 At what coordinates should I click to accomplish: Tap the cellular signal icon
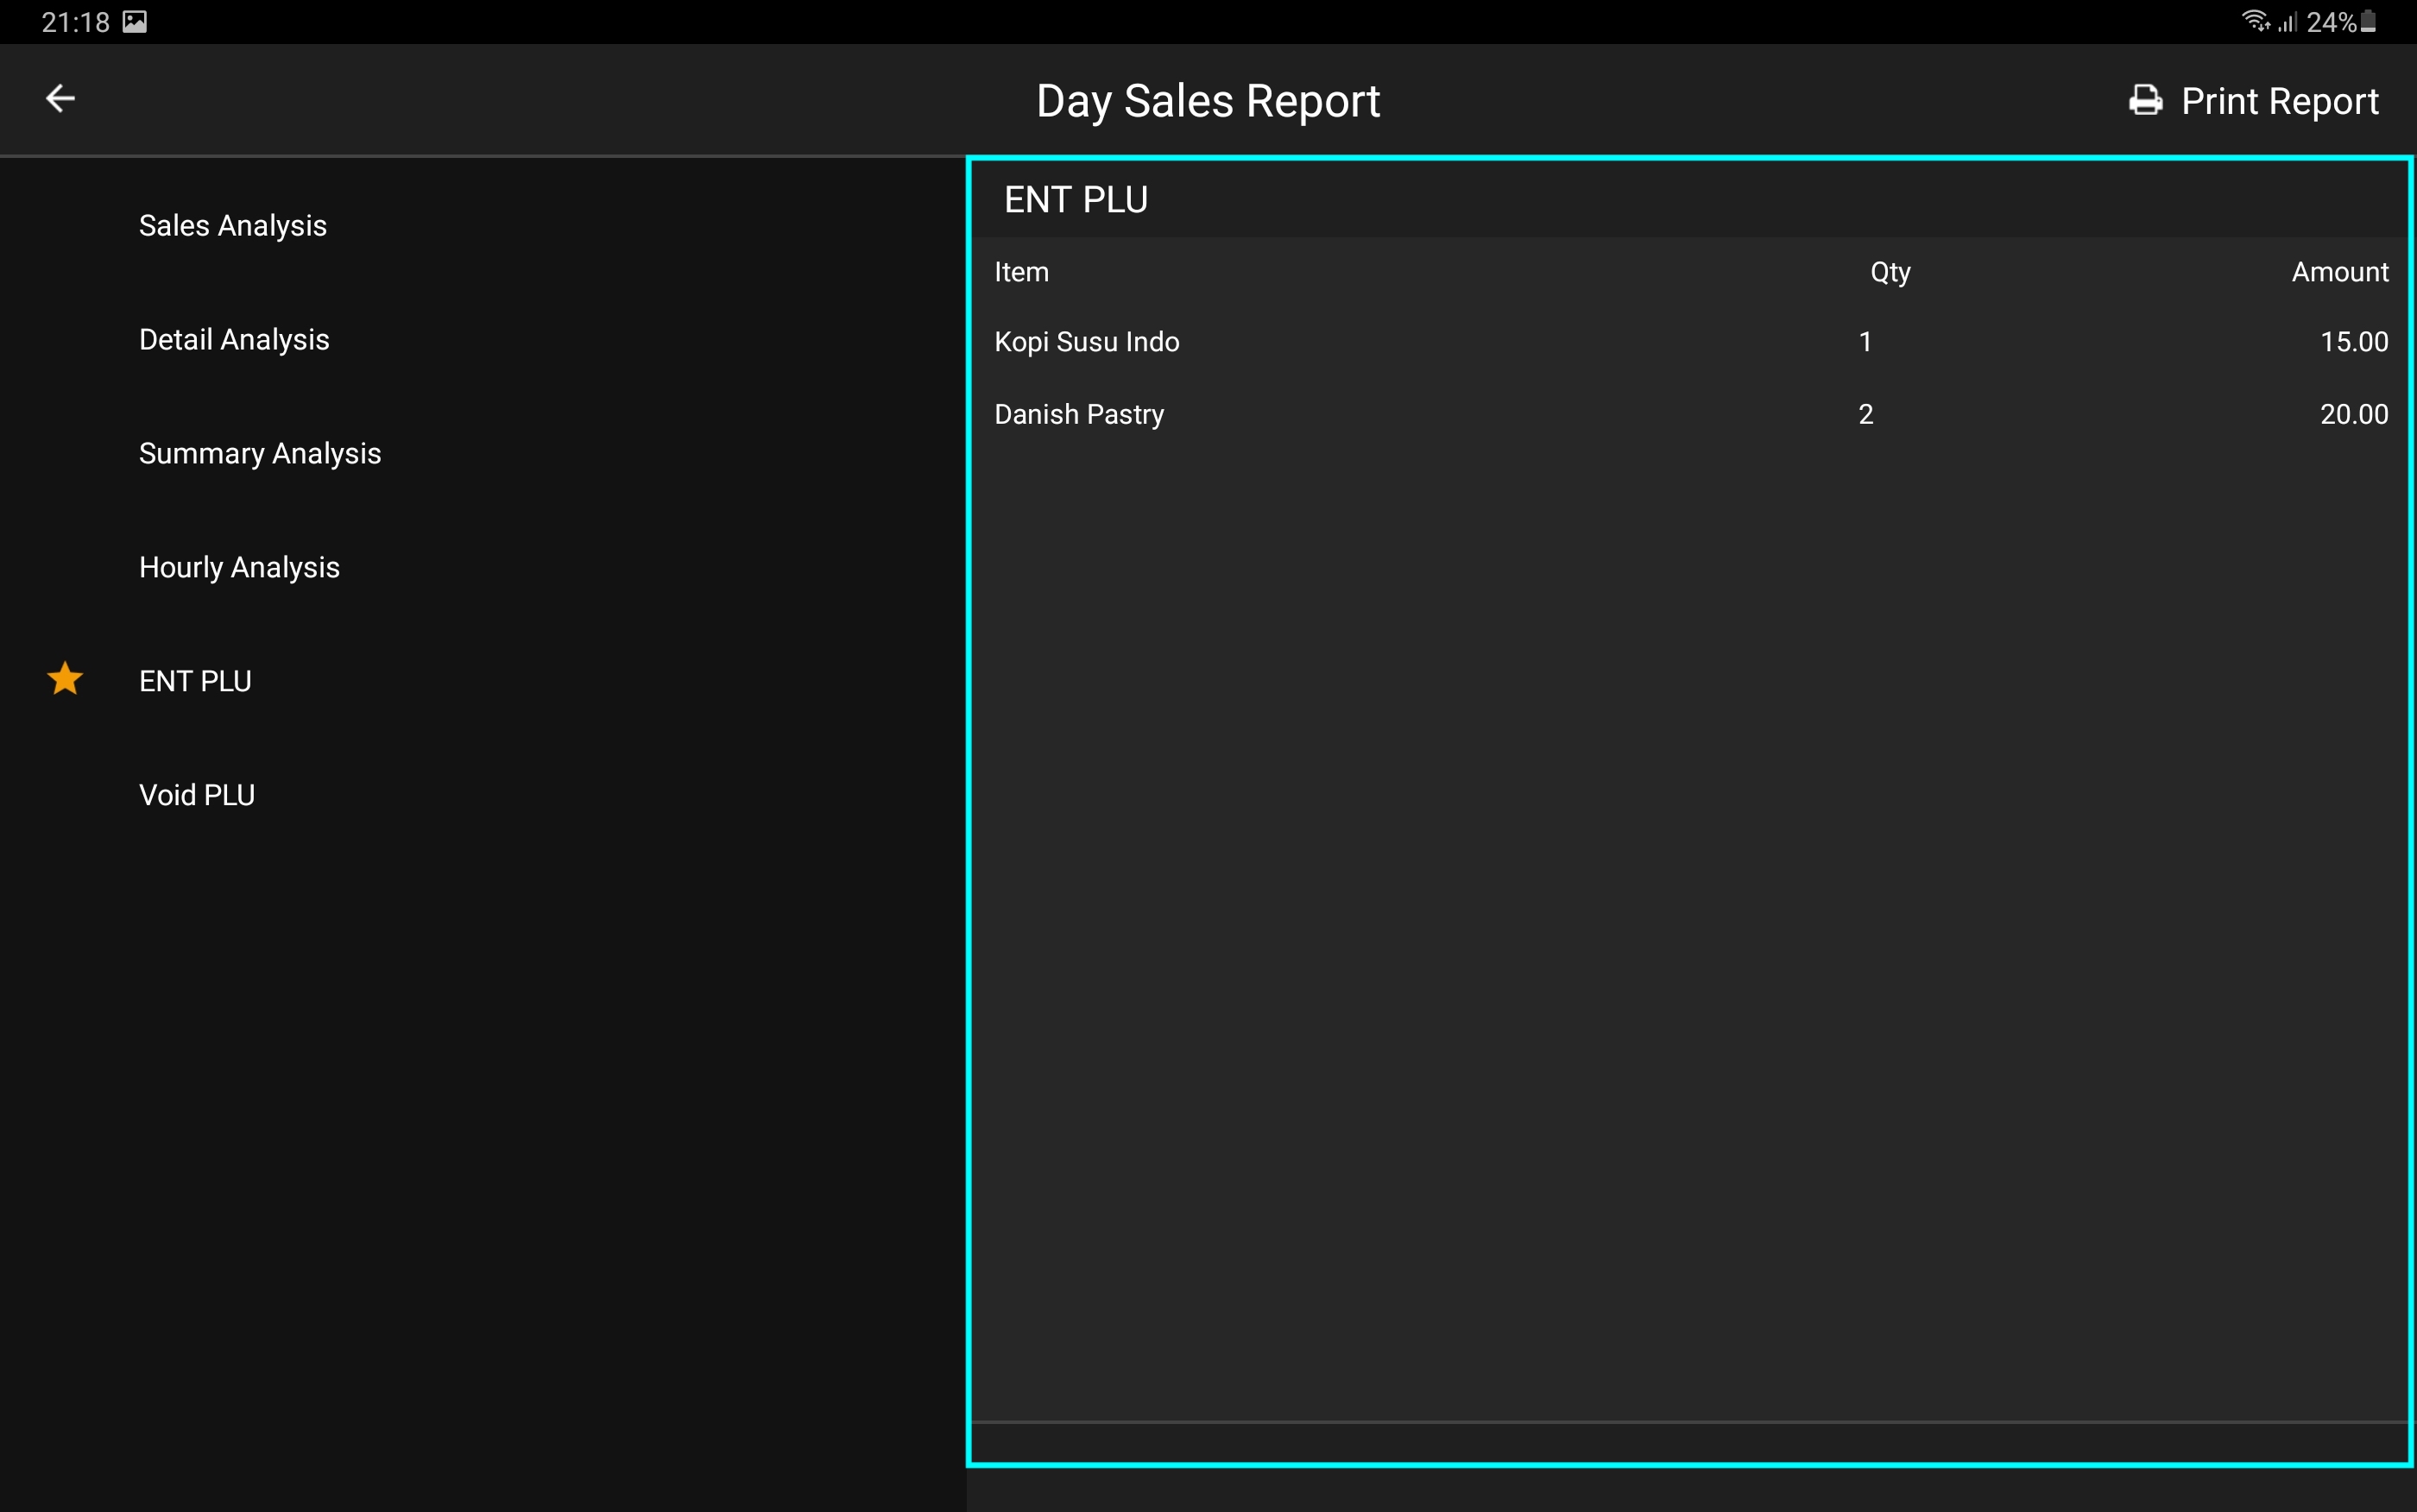(x=2287, y=22)
